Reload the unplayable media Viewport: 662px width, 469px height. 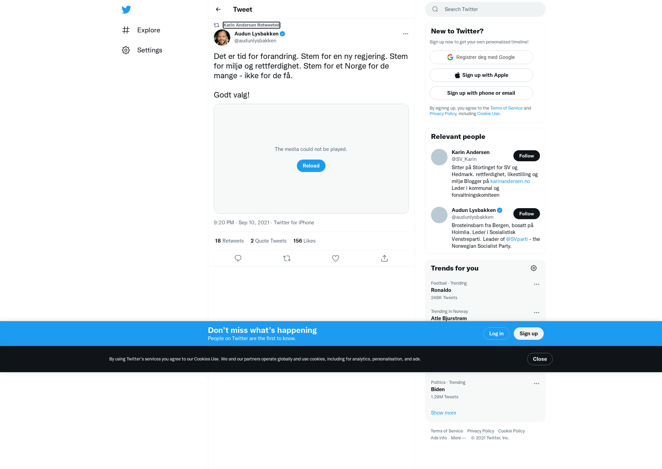(x=311, y=166)
